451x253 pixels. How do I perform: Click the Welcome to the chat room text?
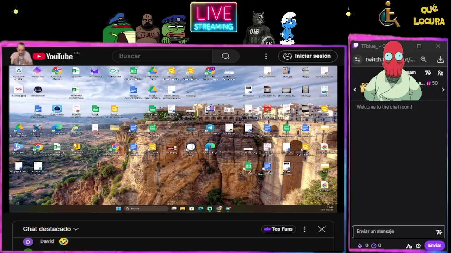pos(384,107)
